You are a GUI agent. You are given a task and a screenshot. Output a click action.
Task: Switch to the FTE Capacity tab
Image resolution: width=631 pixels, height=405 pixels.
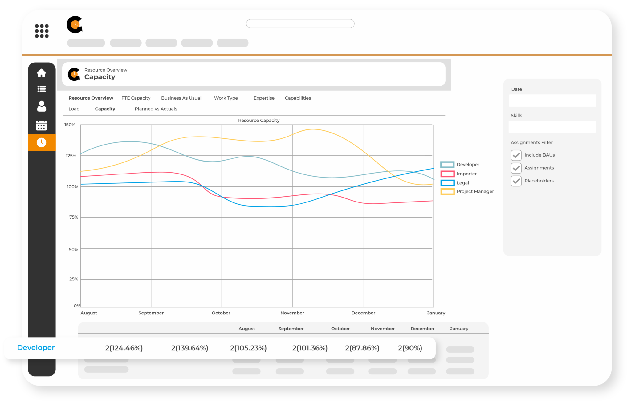pyautogui.click(x=136, y=98)
